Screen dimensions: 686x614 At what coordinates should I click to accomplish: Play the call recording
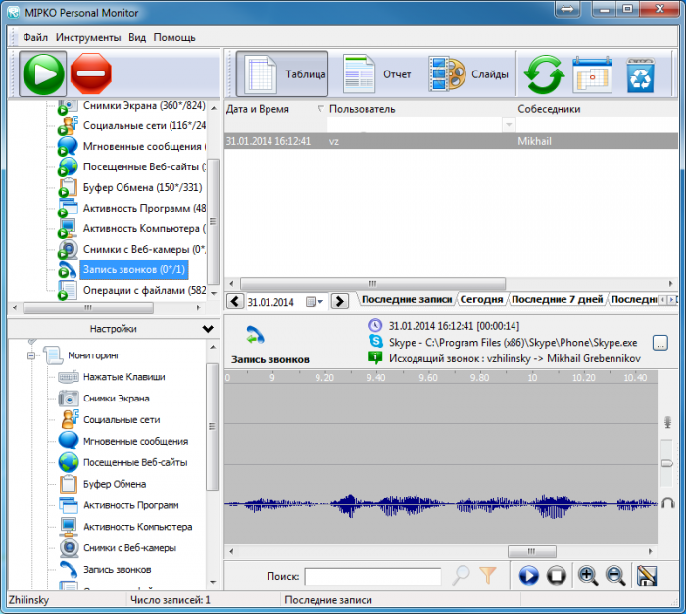[529, 576]
